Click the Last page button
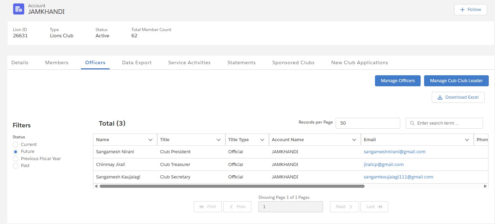 pos(374,207)
